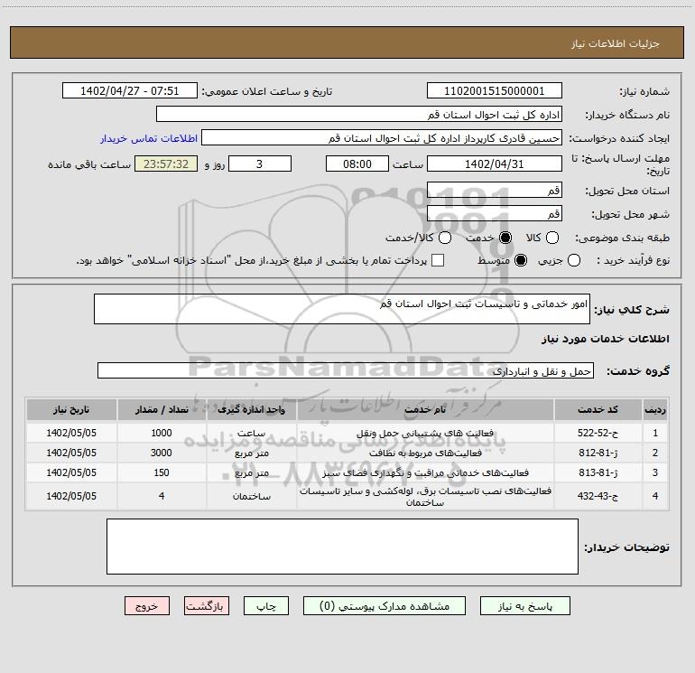
Task: Select the کالا radio button
Action: point(551,238)
